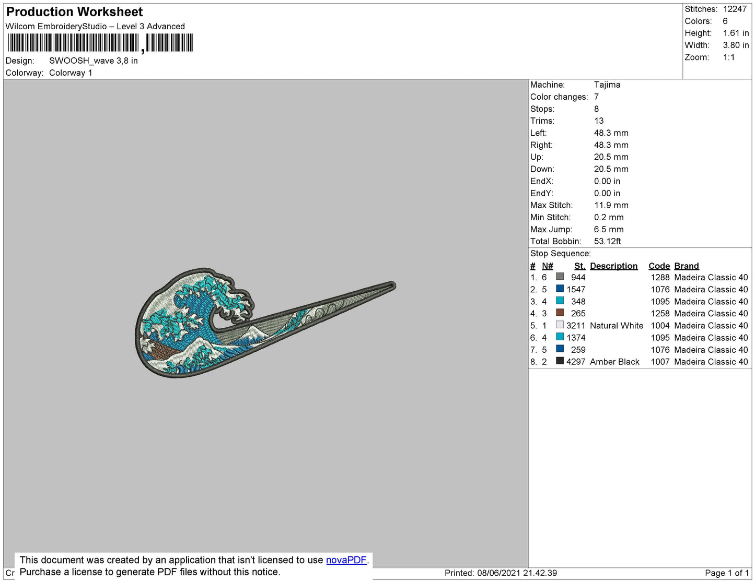
Task: Click the Production Worksheet title
Action: click(74, 12)
